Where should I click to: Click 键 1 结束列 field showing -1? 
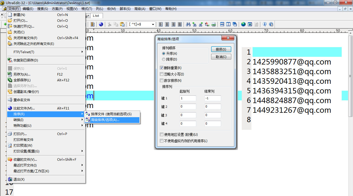point(213,98)
